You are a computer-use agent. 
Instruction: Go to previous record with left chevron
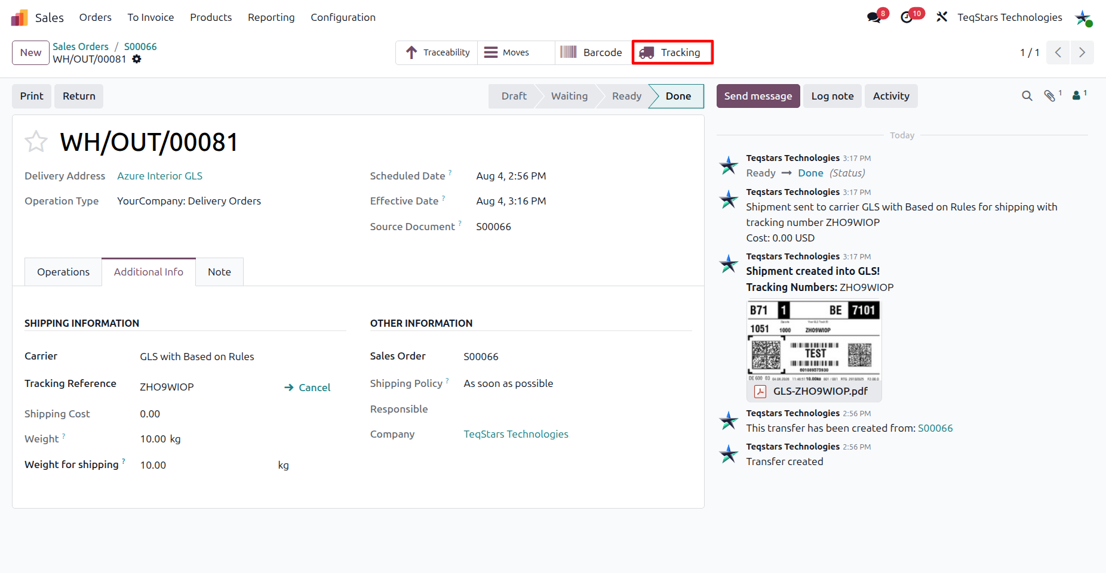(1058, 52)
